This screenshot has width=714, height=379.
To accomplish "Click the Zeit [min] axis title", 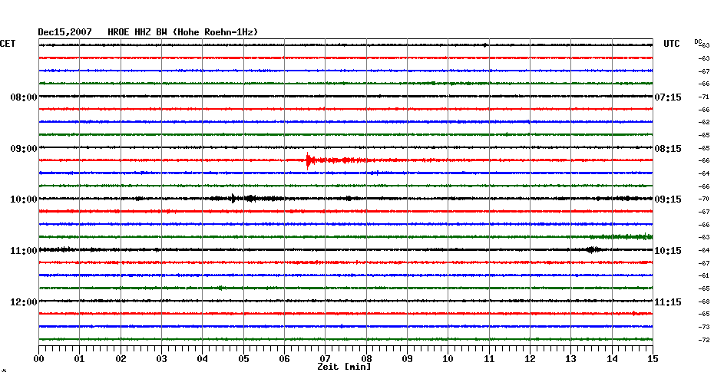I will coord(344,367).
